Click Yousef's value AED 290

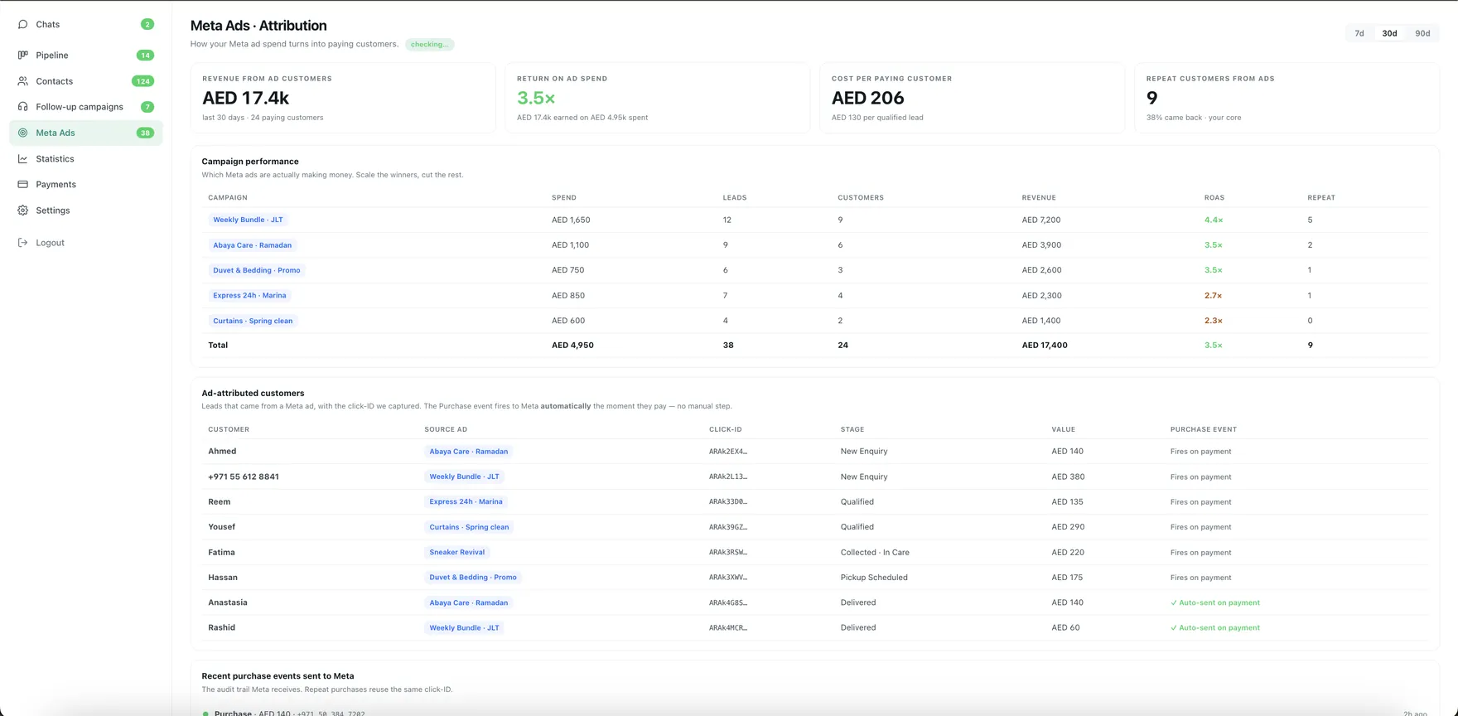coord(1068,527)
